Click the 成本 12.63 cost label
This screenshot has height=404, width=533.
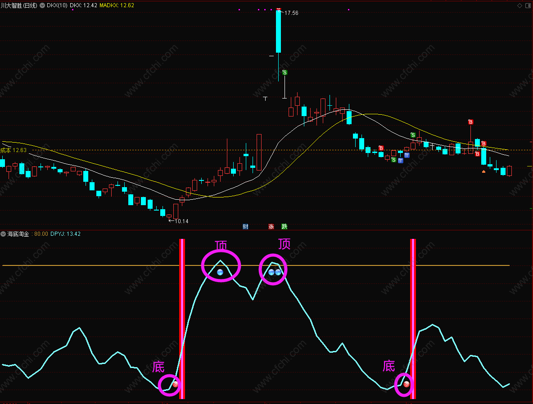click(13, 150)
